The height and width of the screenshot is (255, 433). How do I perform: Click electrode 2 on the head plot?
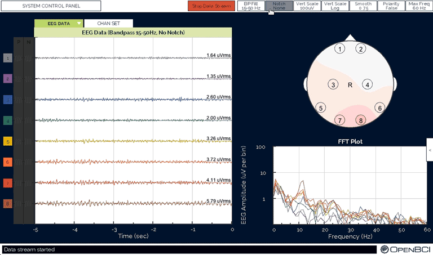click(361, 49)
